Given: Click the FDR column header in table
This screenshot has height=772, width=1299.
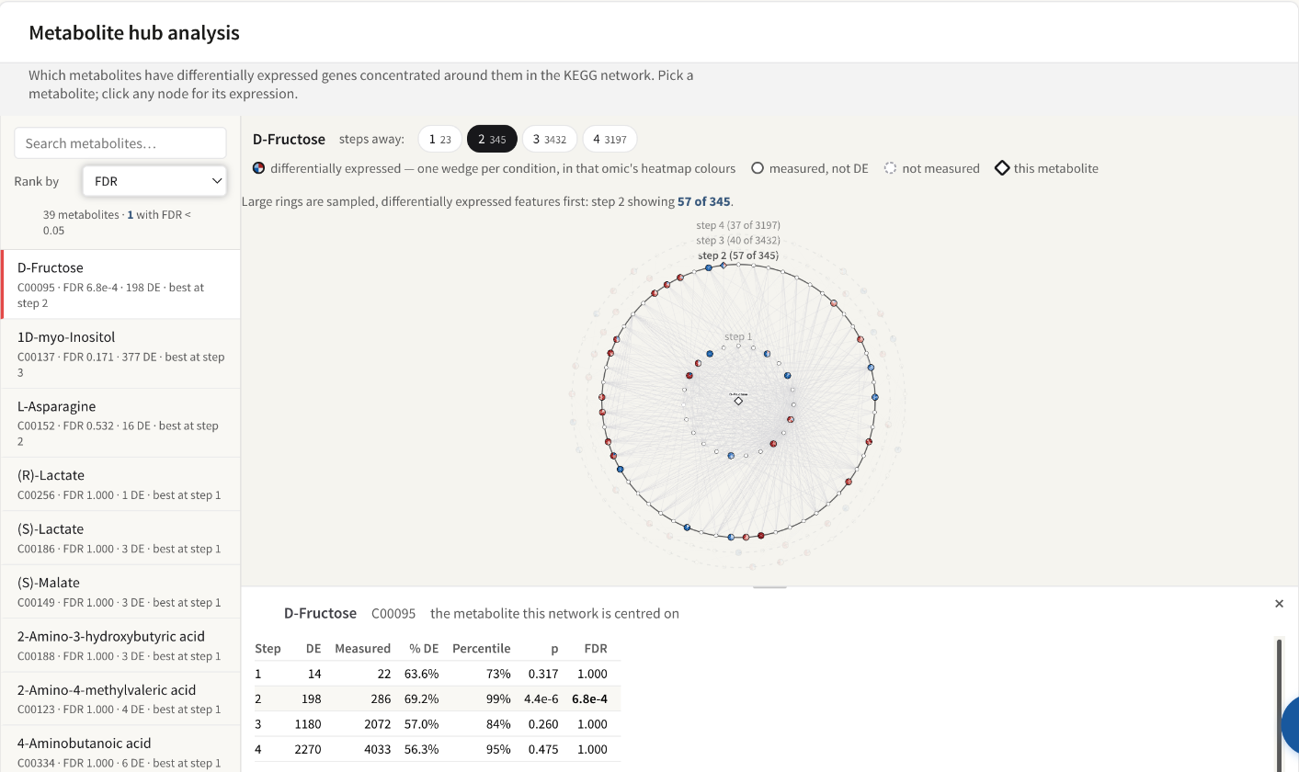Looking at the screenshot, I should [x=596, y=648].
